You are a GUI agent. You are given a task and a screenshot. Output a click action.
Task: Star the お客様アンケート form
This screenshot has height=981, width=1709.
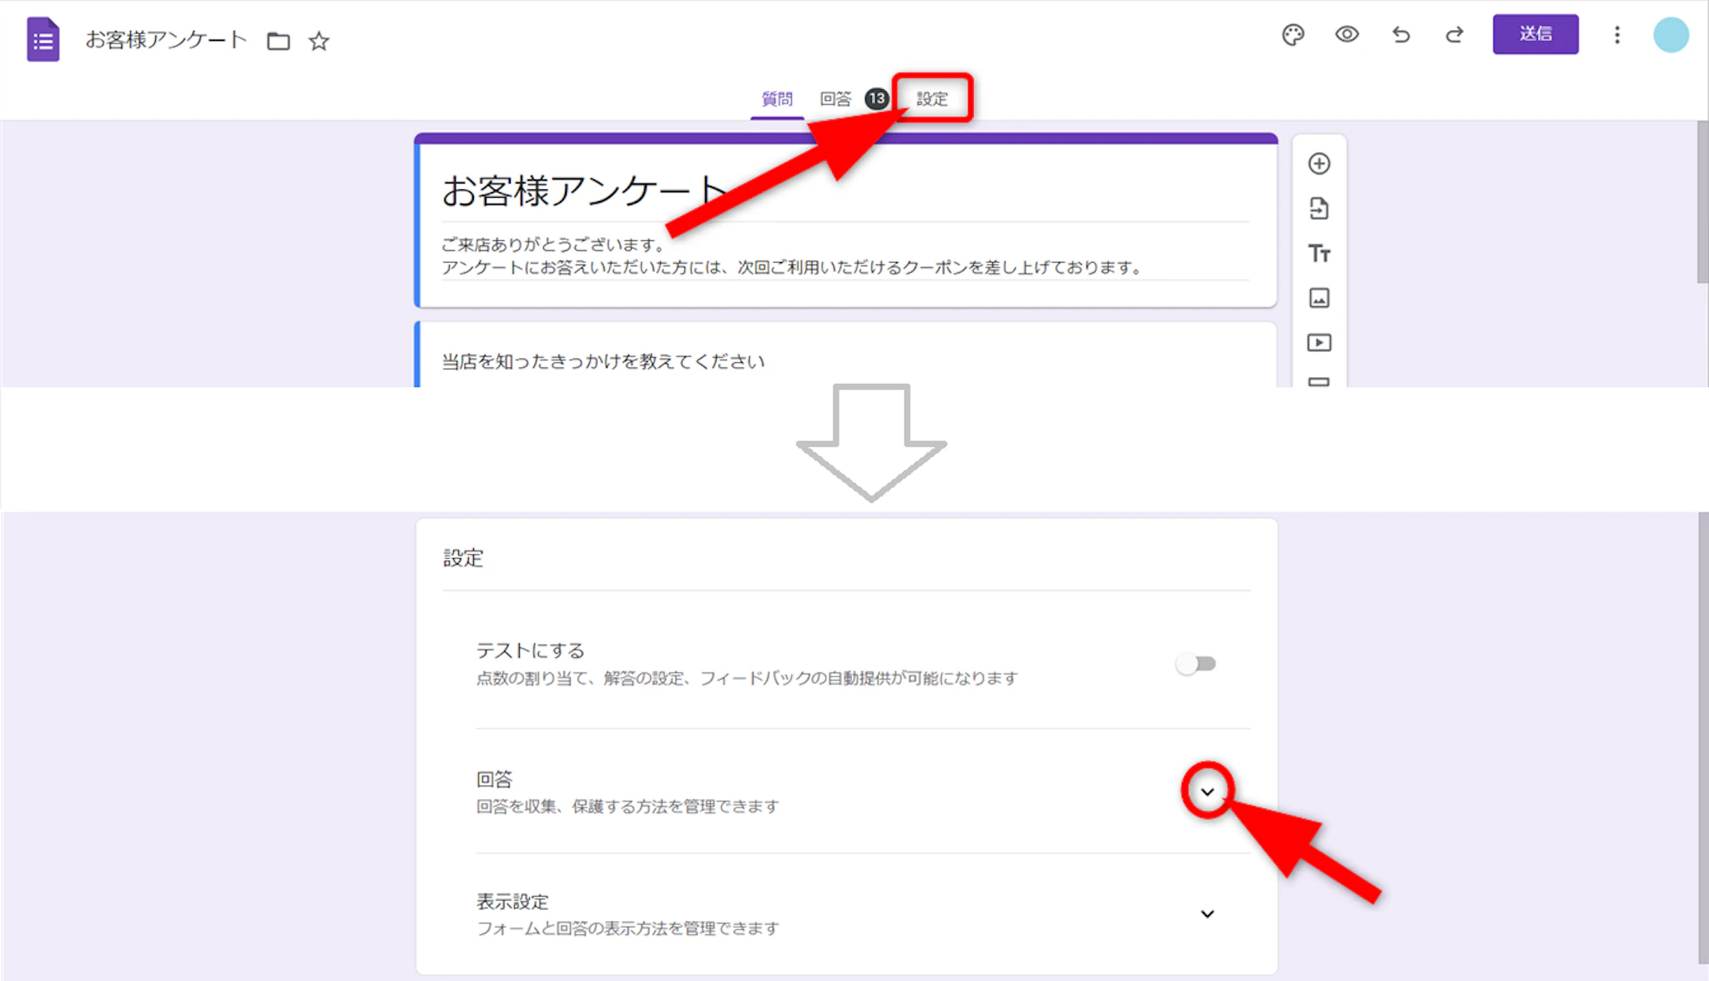click(319, 41)
